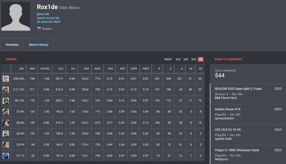The image size is (286, 164).
Task: Click the FD column header
Action: [200, 69]
